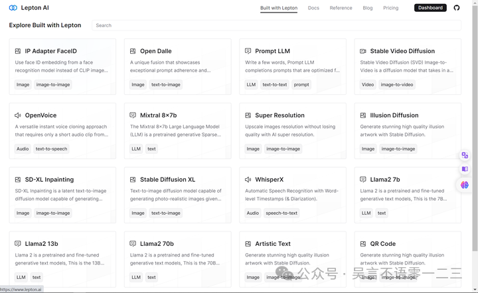Click the speech-to-text tag on WhisperX
478x293 pixels.
pos(281,213)
